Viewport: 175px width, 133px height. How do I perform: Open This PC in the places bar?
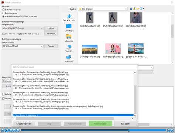click(x=69, y=49)
